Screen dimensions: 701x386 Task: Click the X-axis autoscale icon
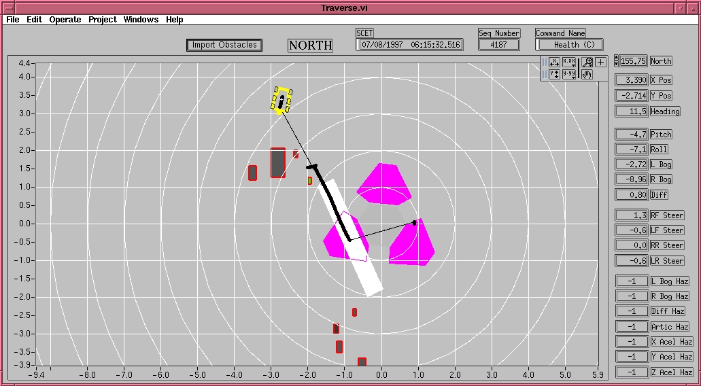[x=554, y=62]
